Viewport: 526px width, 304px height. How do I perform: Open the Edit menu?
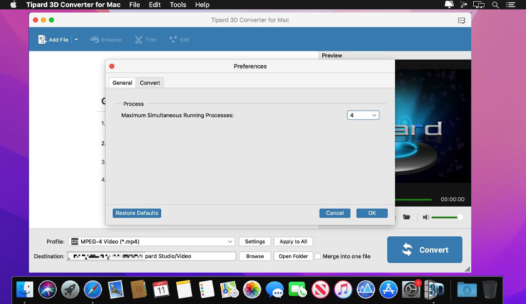[x=155, y=4]
